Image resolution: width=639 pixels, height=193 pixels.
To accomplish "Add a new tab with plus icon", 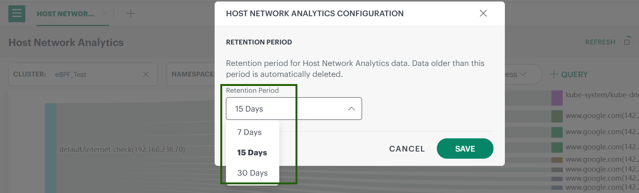I will tap(130, 14).
